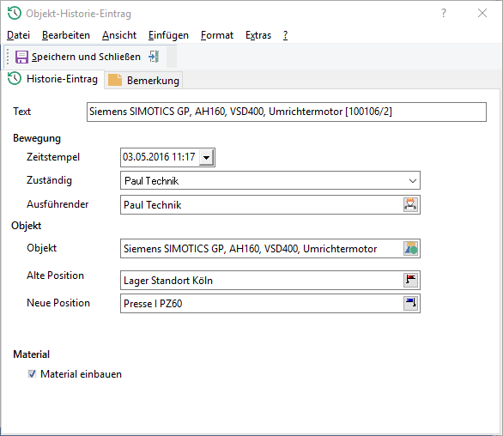Click into the Text input field
The width and height of the screenshot is (503, 436).
287,112
